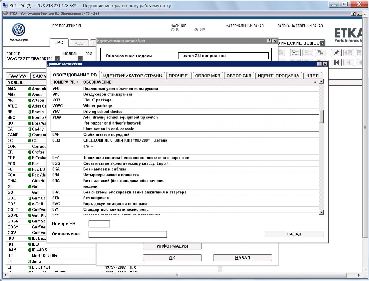Click the half-filled dot beside Caddy

[x=29, y=129]
